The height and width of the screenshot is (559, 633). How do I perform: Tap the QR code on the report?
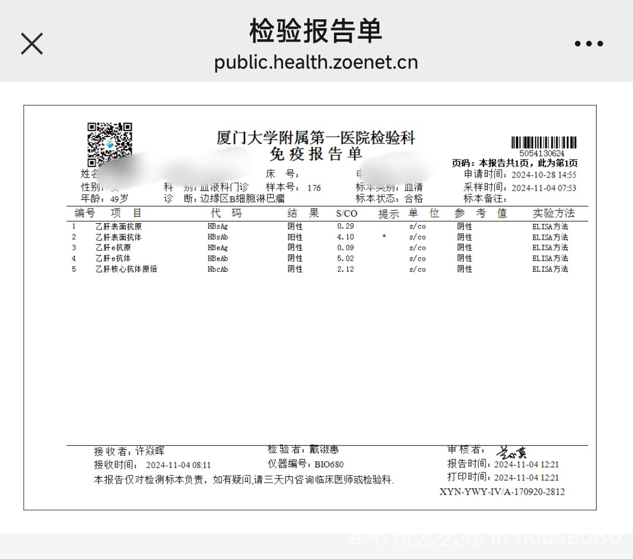(x=110, y=145)
